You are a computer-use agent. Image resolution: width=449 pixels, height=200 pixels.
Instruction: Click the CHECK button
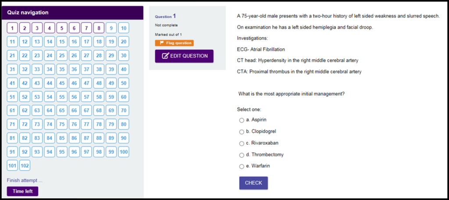(x=253, y=183)
